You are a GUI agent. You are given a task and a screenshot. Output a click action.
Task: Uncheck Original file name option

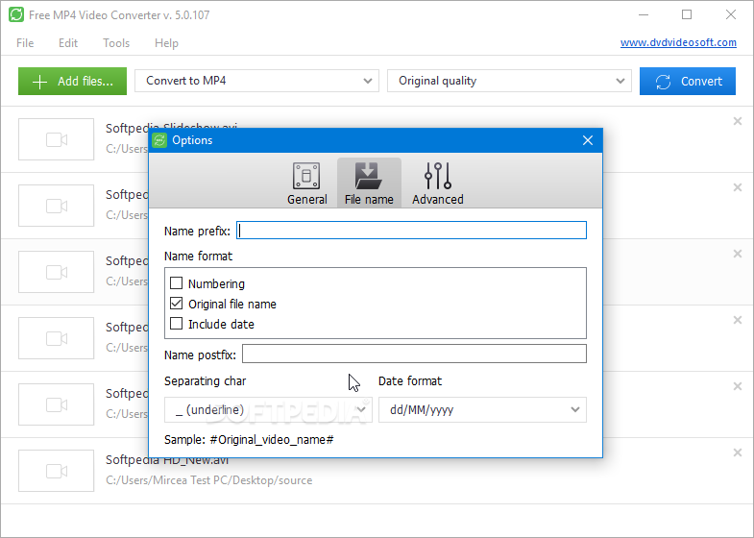pos(177,304)
